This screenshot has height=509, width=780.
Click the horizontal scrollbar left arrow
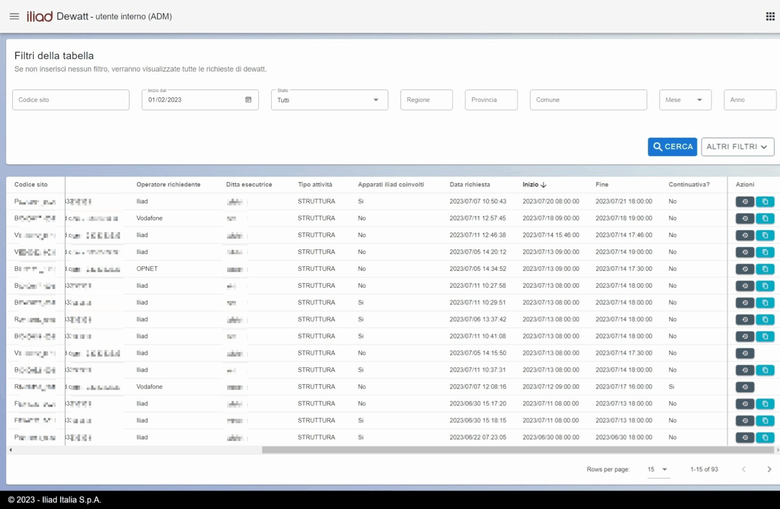11,450
